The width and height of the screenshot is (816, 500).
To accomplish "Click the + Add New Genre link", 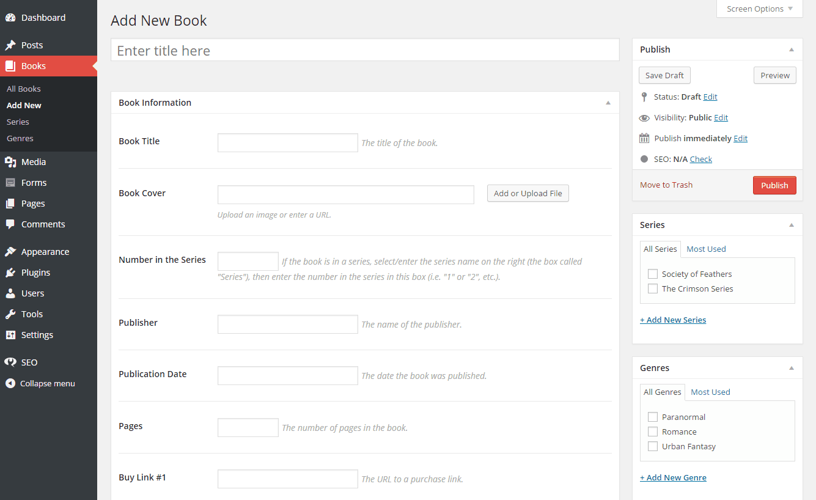I will click(x=673, y=477).
